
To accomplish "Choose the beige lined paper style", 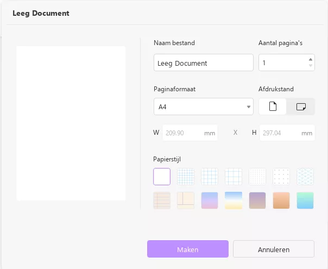I will click(x=162, y=201).
